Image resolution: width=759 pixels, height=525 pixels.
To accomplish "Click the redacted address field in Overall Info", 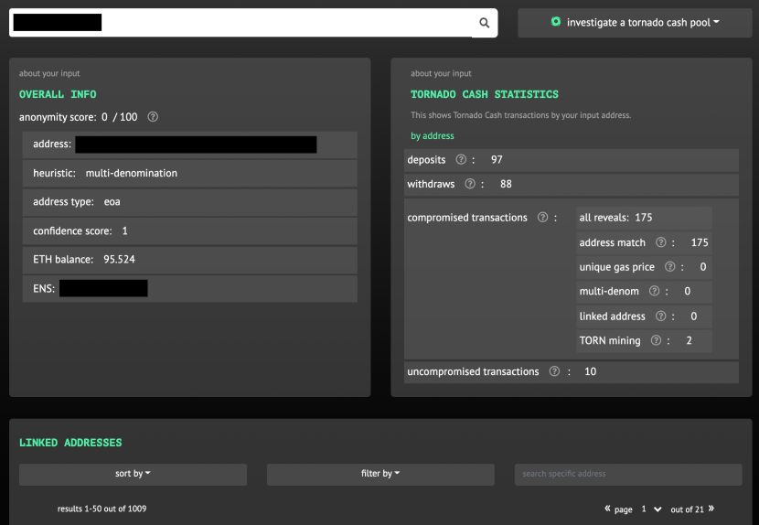I will click(196, 145).
